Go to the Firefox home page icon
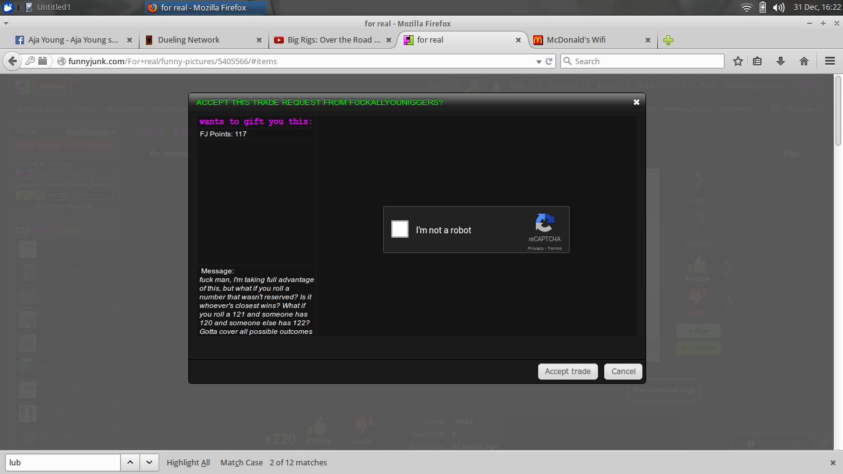The height and width of the screenshot is (474, 843). [x=804, y=61]
